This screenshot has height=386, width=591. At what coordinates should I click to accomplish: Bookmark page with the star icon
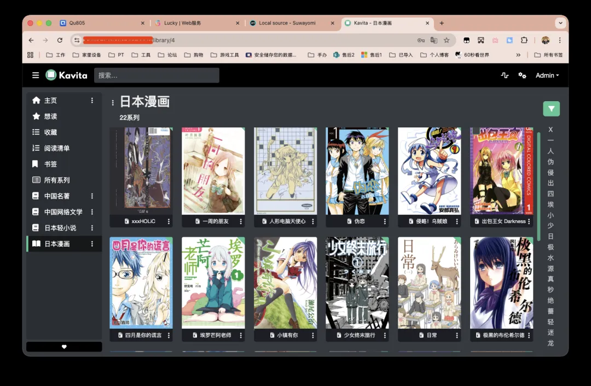coord(447,40)
